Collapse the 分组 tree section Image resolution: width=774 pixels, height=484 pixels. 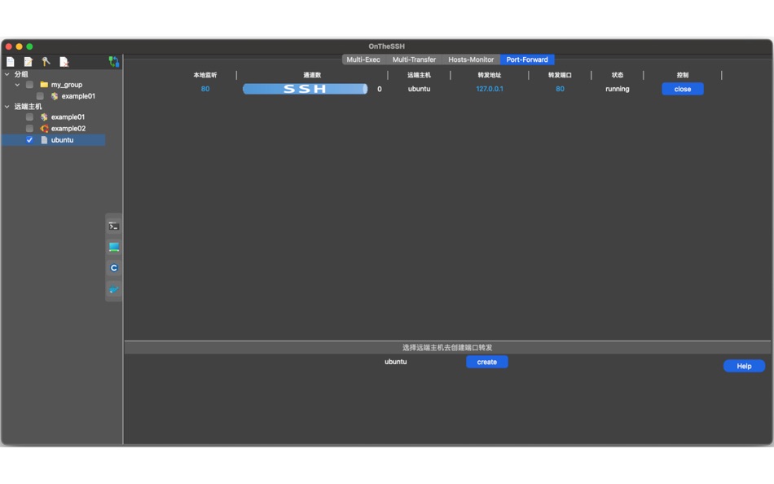[x=7, y=74]
